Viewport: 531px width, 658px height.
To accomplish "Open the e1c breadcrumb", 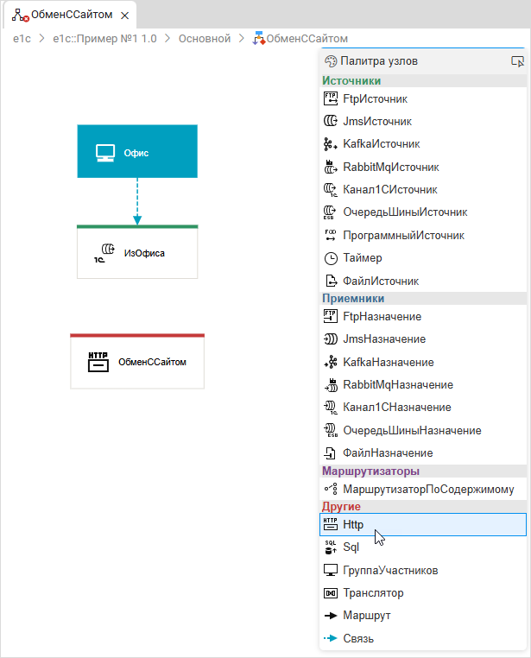I will [22, 39].
